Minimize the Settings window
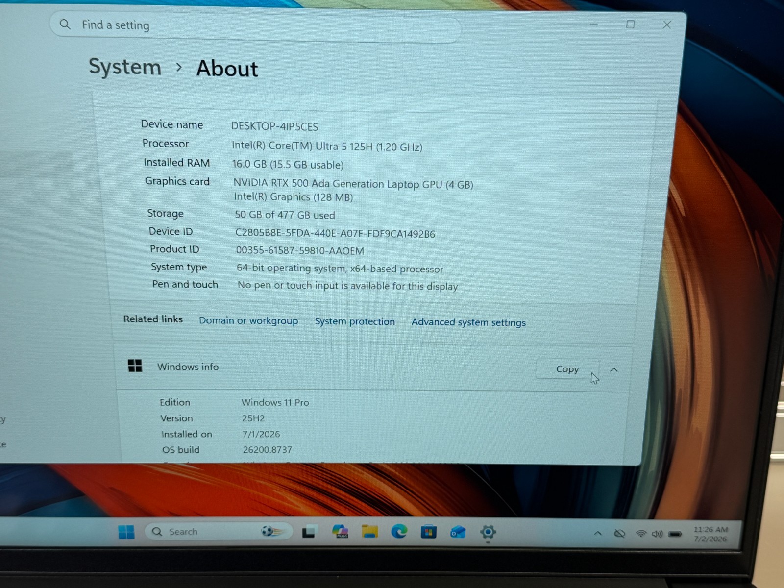 (x=594, y=24)
